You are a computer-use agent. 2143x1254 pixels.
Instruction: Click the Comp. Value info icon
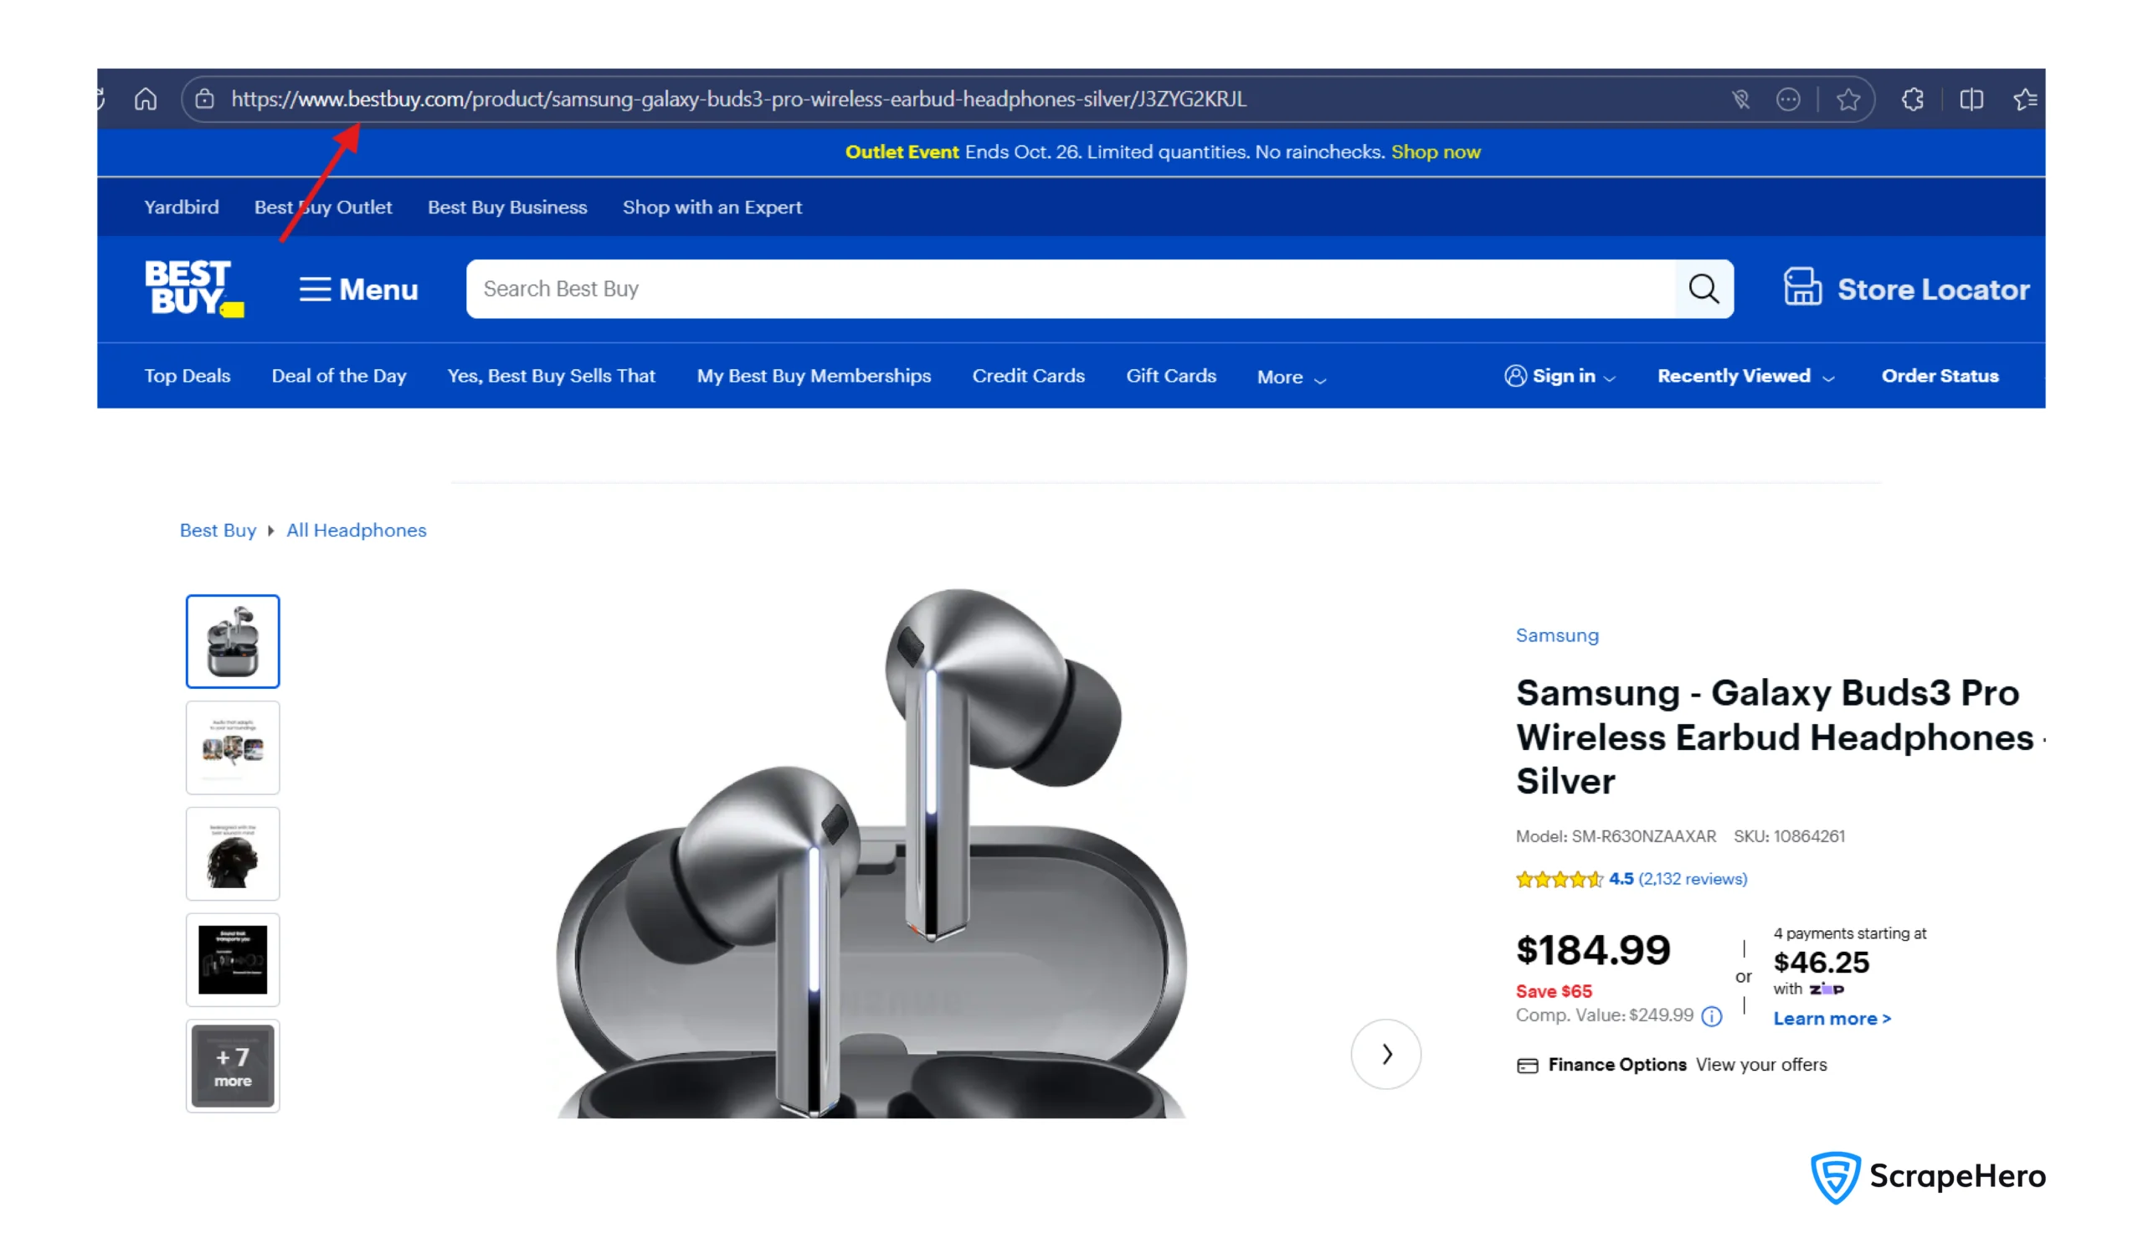click(x=1712, y=1016)
